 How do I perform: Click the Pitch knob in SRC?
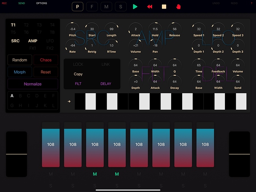click(x=73, y=30)
